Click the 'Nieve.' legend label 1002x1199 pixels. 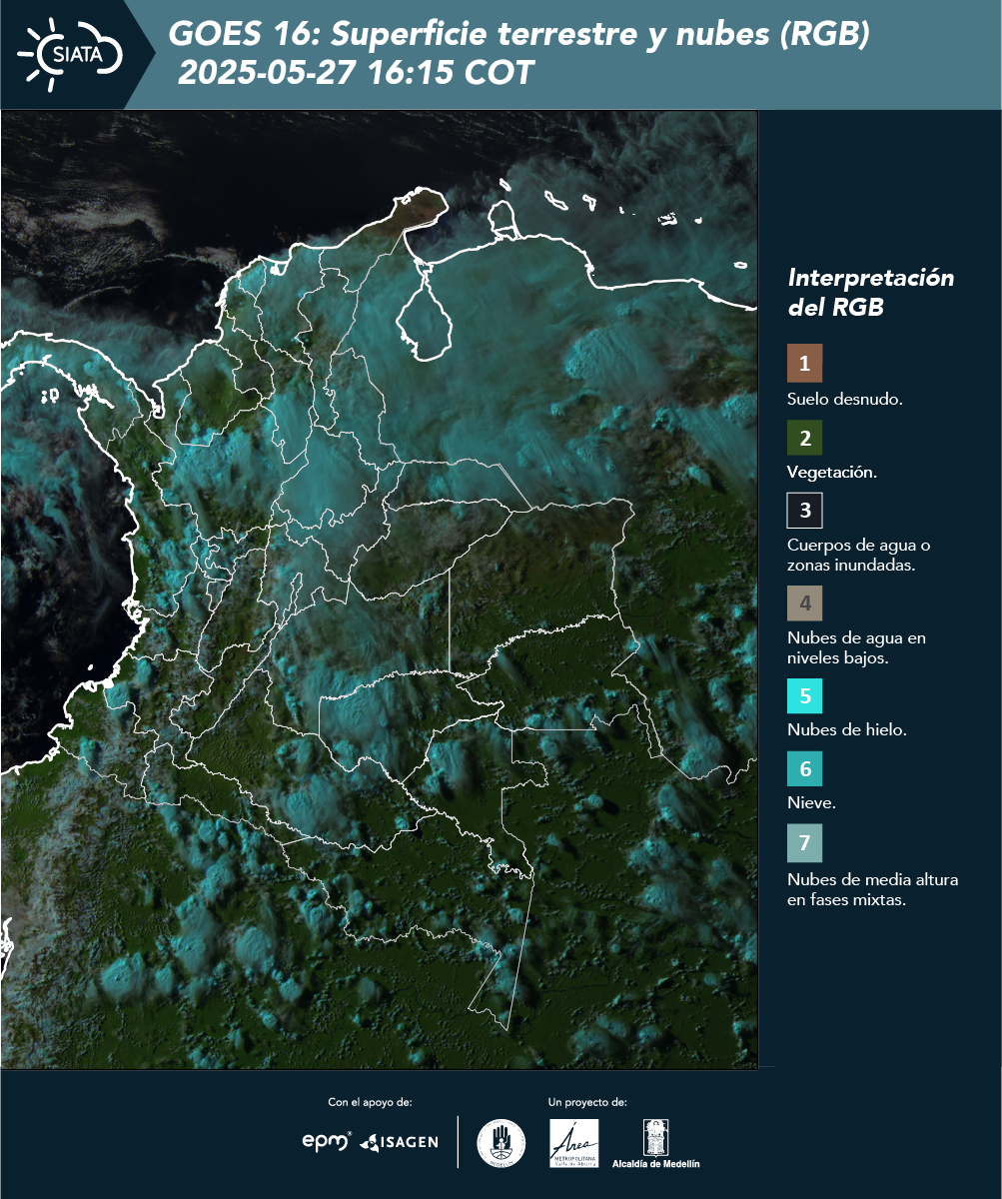[x=811, y=804]
